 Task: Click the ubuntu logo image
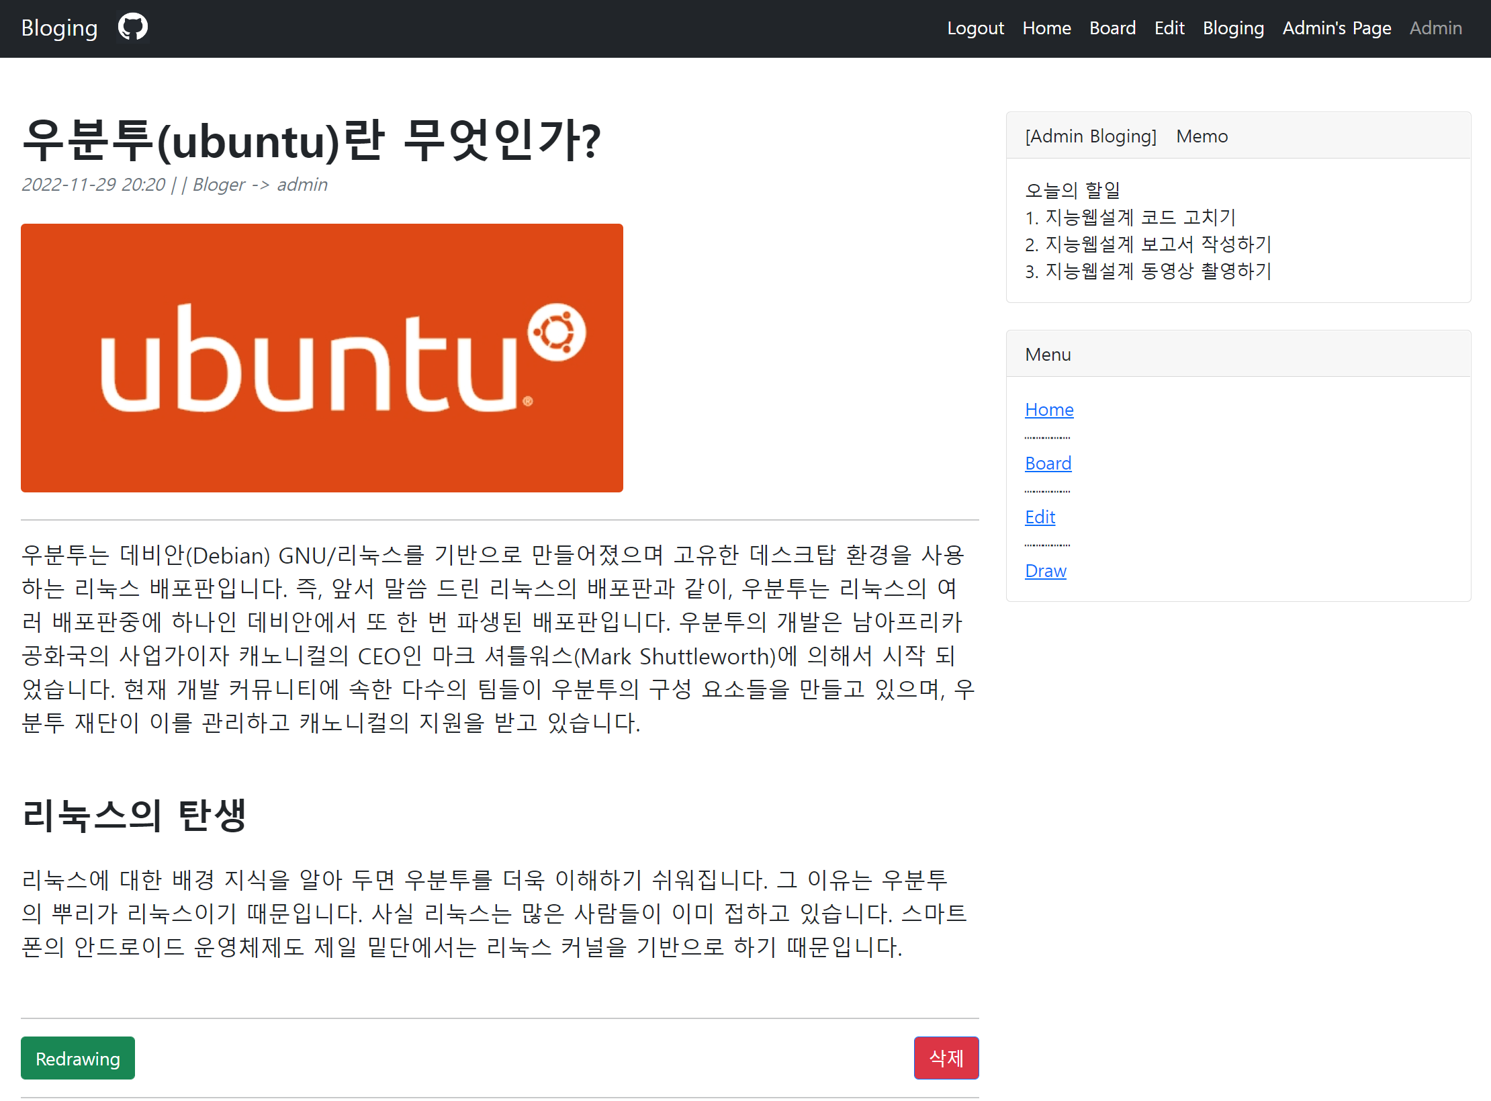(322, 358)
